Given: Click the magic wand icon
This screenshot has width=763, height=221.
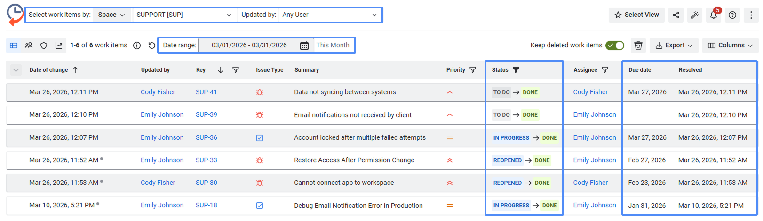Looking at the screenshot, I should 695,15.
